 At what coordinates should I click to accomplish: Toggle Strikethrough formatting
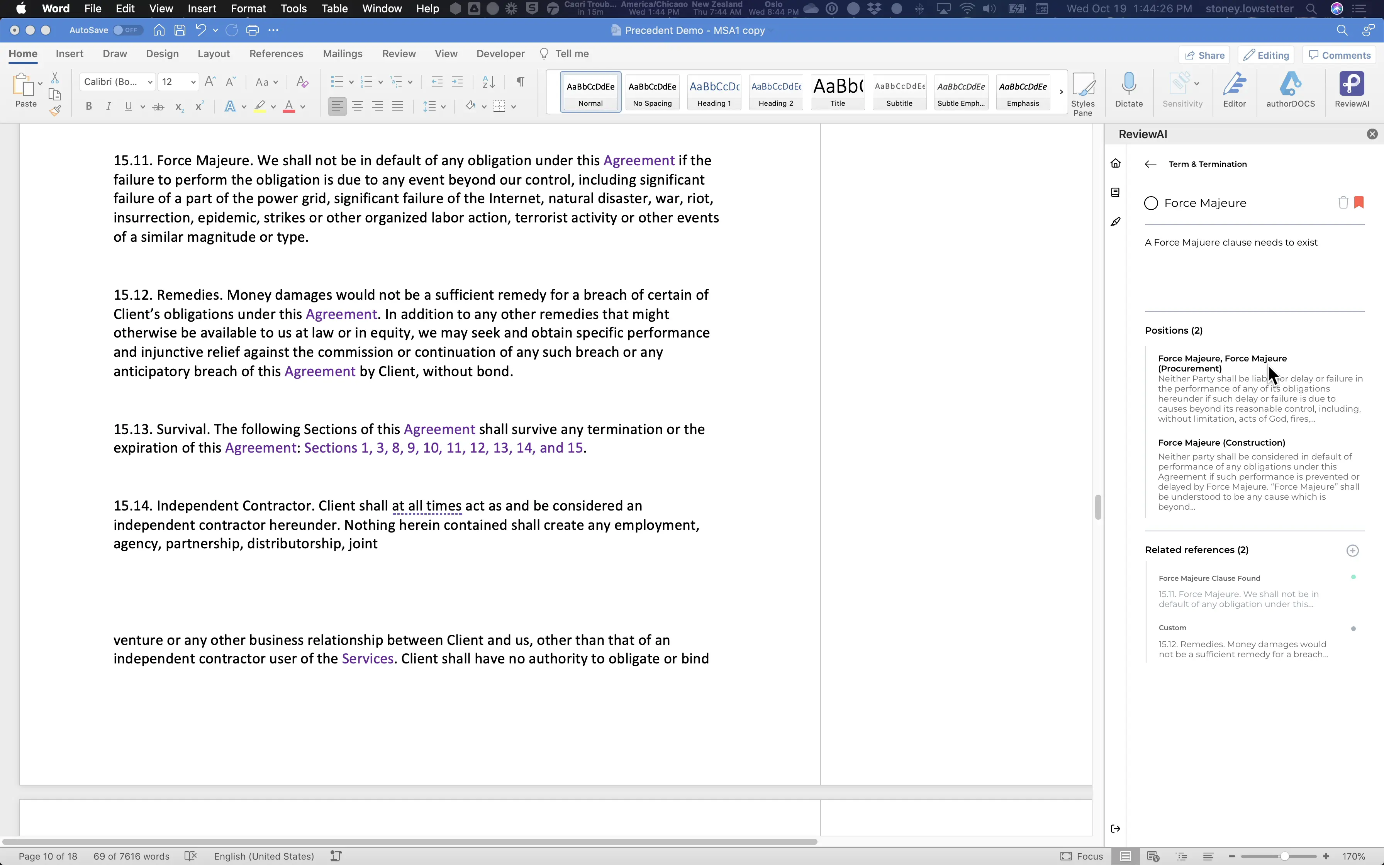pos(158,107)
